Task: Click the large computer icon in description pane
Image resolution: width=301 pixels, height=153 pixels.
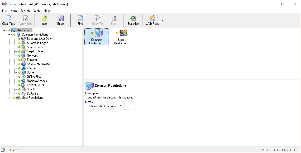Action: (89, 86)
